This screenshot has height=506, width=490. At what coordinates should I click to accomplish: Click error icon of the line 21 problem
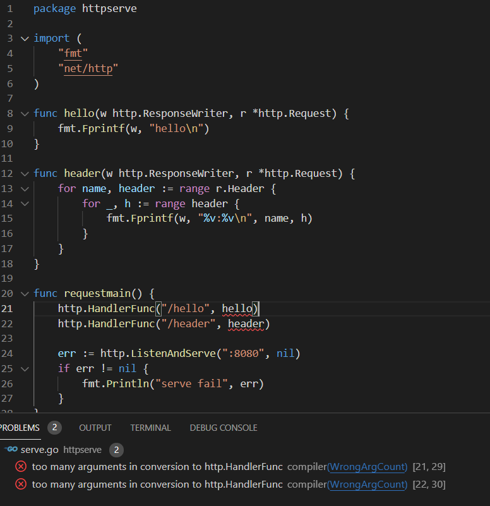21,467
